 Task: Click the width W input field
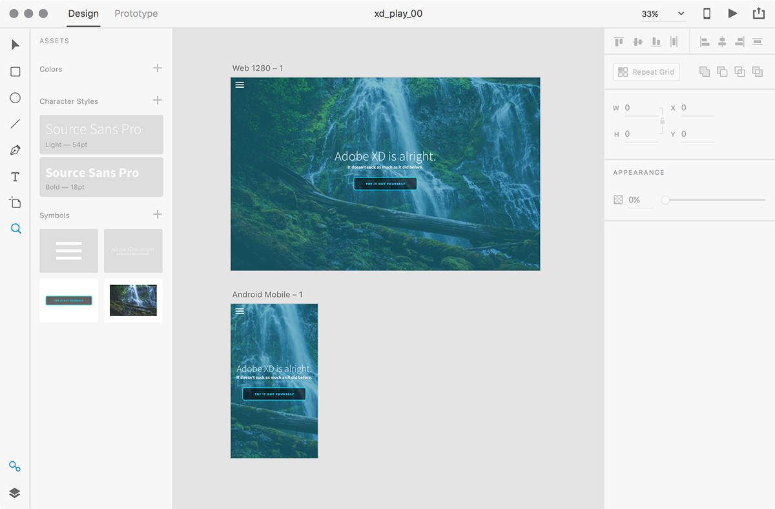click(641, 108)
